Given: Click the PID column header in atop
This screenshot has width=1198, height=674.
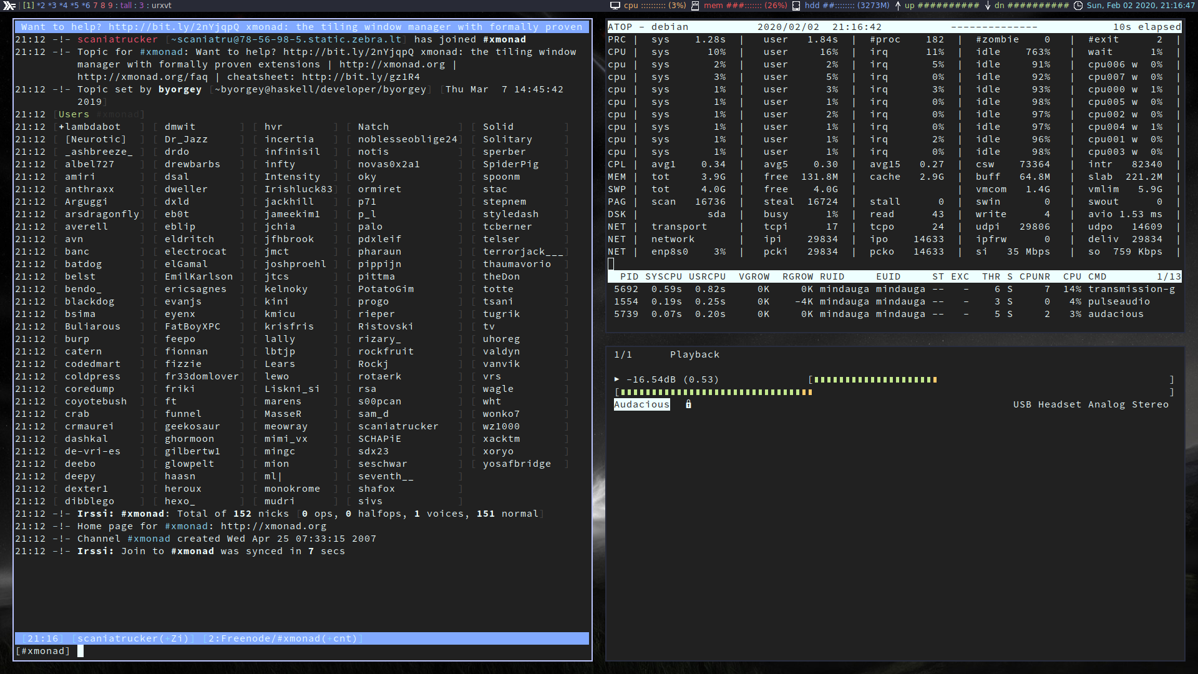Looking at the screenshot, I should (629, 276).
